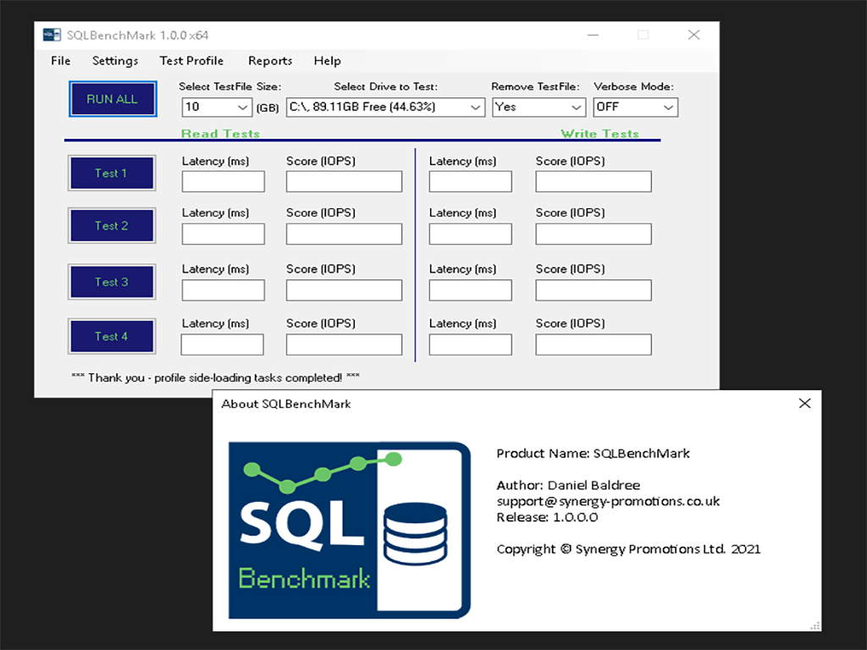867x650 pixels.
Task: Run Test 1 benchmark
Action: (x=112, y=174)
